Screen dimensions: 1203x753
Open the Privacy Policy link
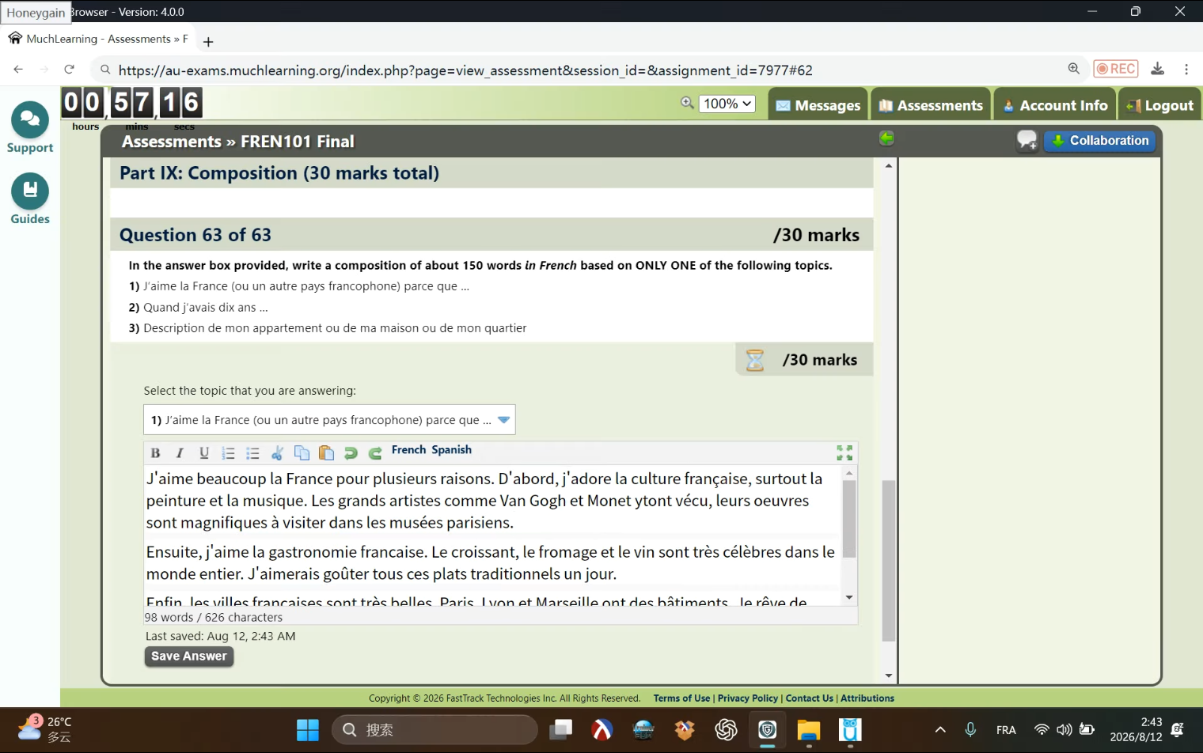click(748, 698)
